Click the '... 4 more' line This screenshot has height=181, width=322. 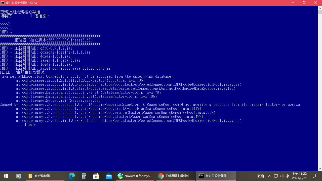pos(26,125)
